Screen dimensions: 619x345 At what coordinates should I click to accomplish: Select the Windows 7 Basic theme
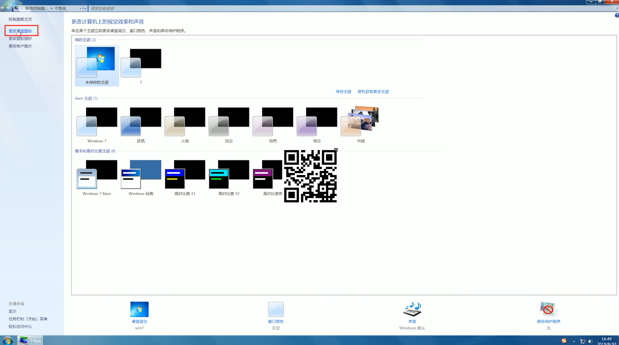[97, 178]
